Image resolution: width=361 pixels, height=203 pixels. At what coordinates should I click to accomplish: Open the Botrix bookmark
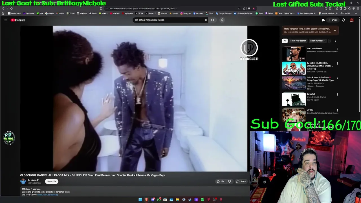93,13
